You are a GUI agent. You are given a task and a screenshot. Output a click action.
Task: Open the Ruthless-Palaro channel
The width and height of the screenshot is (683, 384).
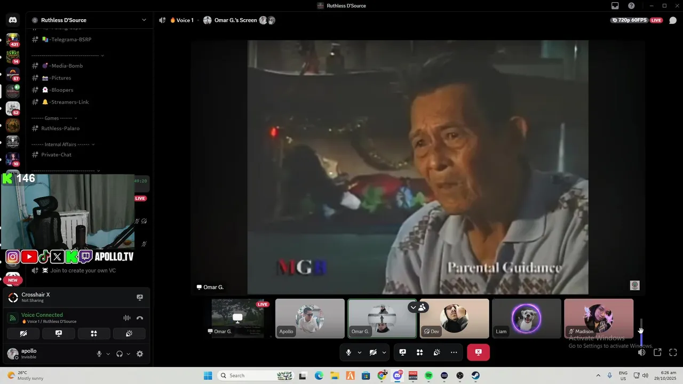88,128
